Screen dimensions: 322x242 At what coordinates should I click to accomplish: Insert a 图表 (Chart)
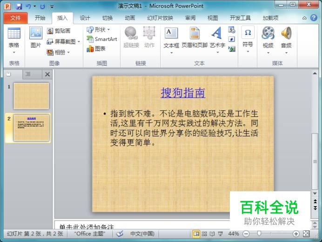tap(96, 49)
